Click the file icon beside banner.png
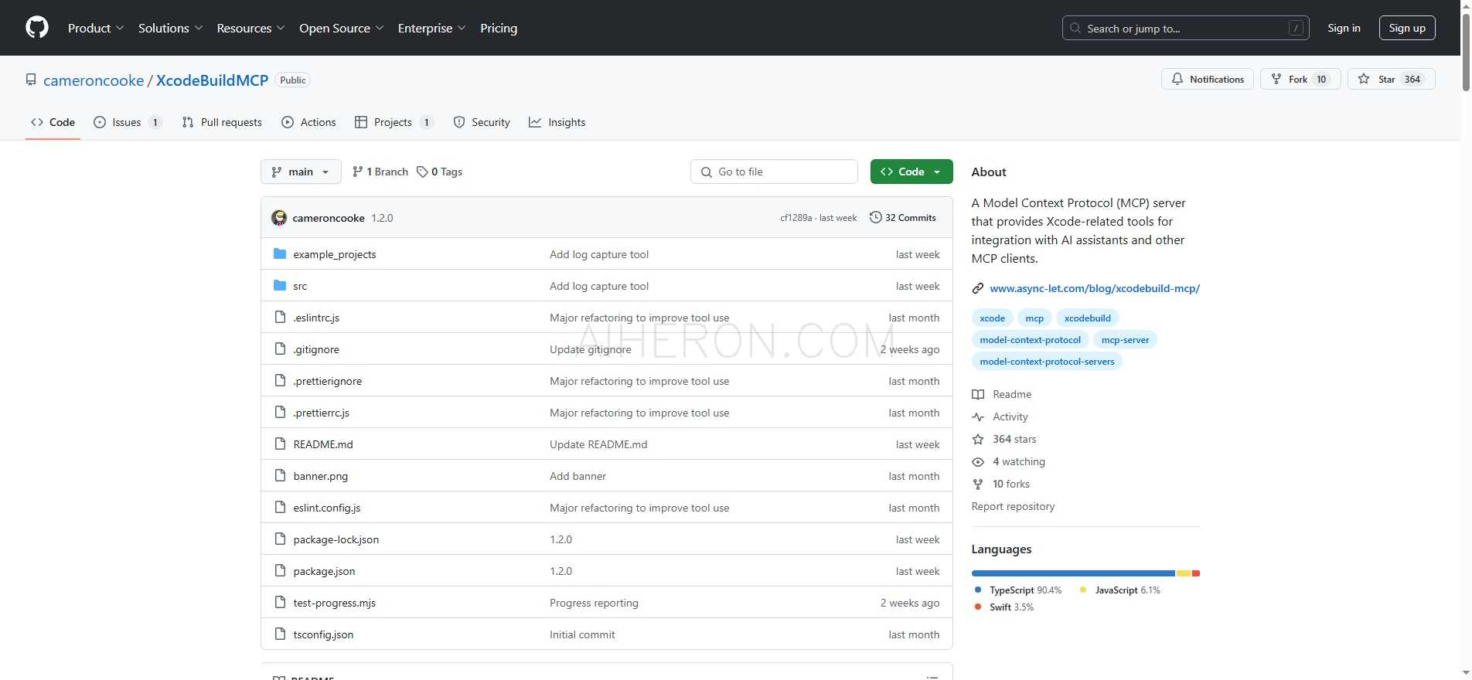The height and width of the screenshot is (680, 1472). pos(280,475)
